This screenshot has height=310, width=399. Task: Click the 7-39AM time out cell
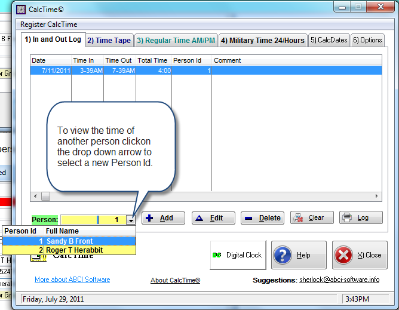click(x=119, y=70)
